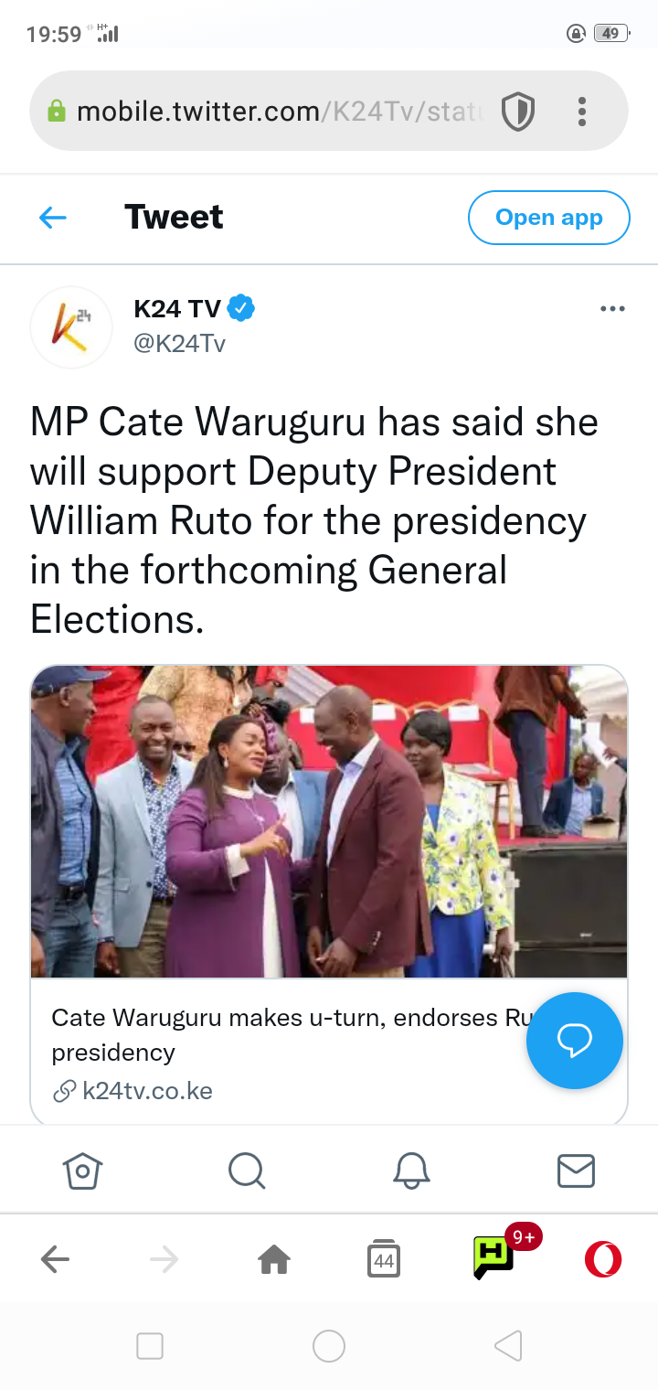
Task: Tap the Open app button
Action: (x=549, y=218)
